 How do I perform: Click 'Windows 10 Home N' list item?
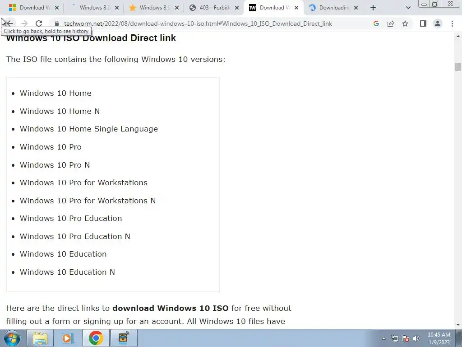tap(60, 111)
